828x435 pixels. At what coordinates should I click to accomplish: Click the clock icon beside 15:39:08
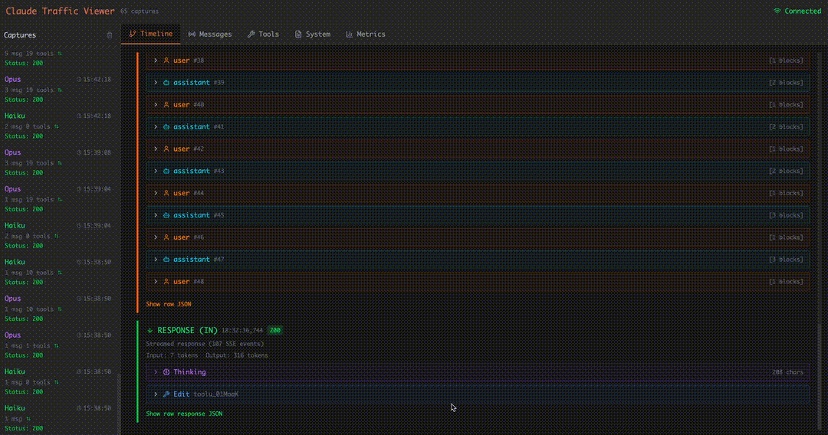pyautogui.click(x=79, y=152)
